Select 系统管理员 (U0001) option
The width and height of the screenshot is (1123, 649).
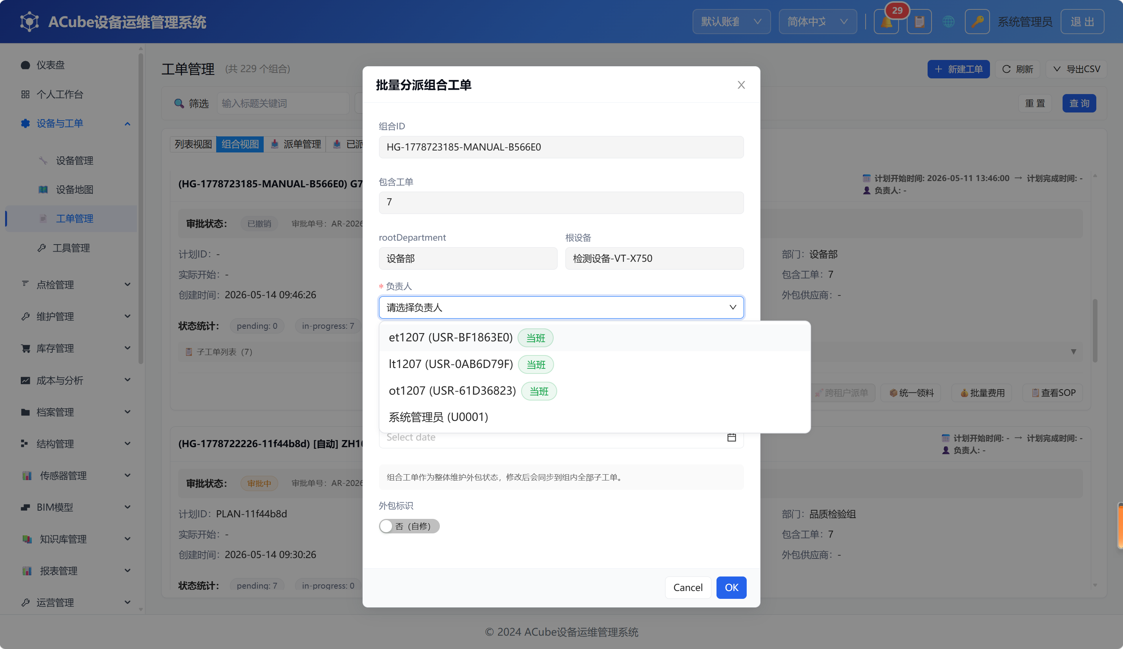(x=594, y=417)
